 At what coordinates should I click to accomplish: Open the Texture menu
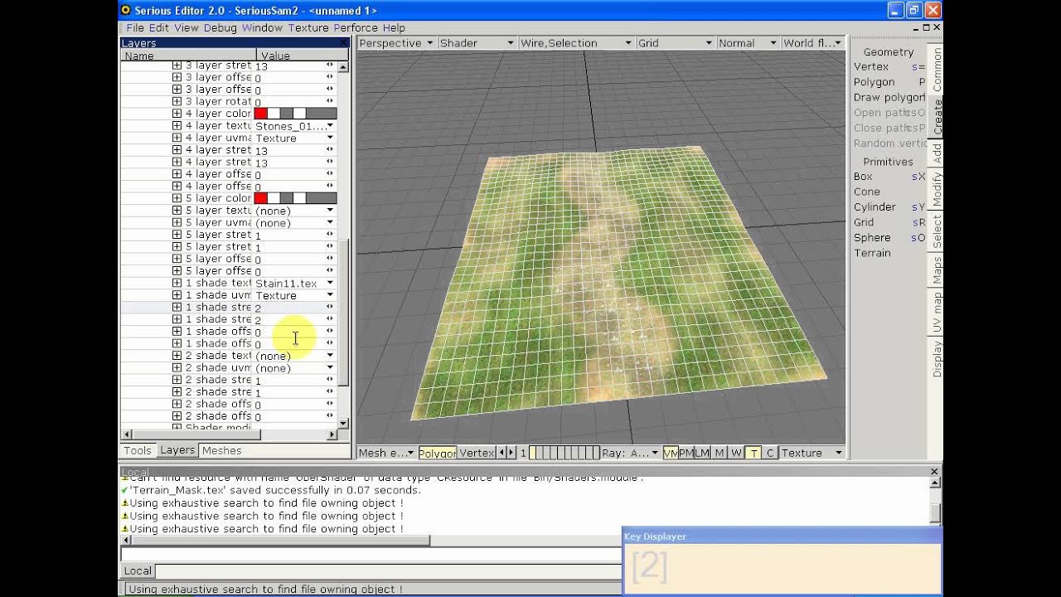point(308,27)
